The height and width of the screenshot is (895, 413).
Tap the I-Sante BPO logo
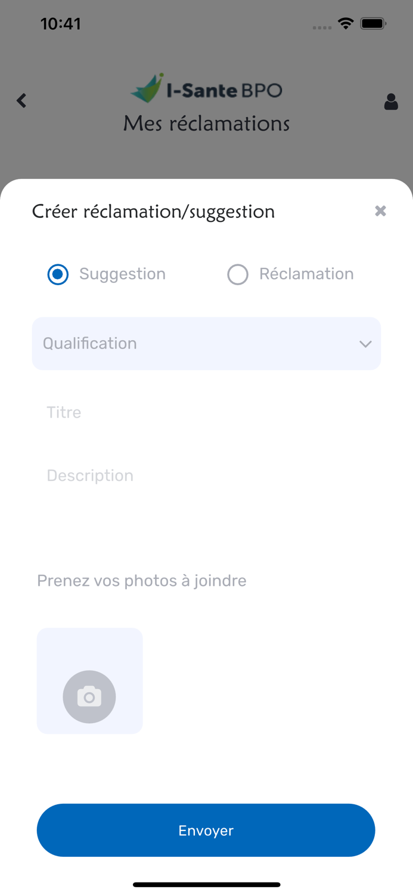click(206, 88)
